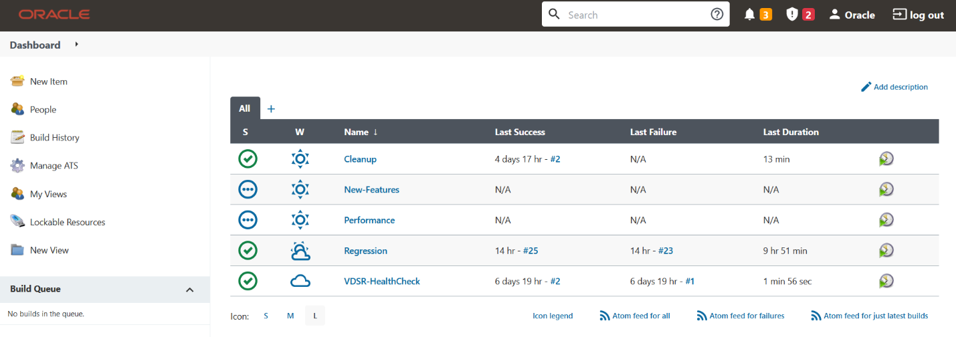Open the New-Features job
The width and height of the screenshot is (956, 337).
pos(371,190)
